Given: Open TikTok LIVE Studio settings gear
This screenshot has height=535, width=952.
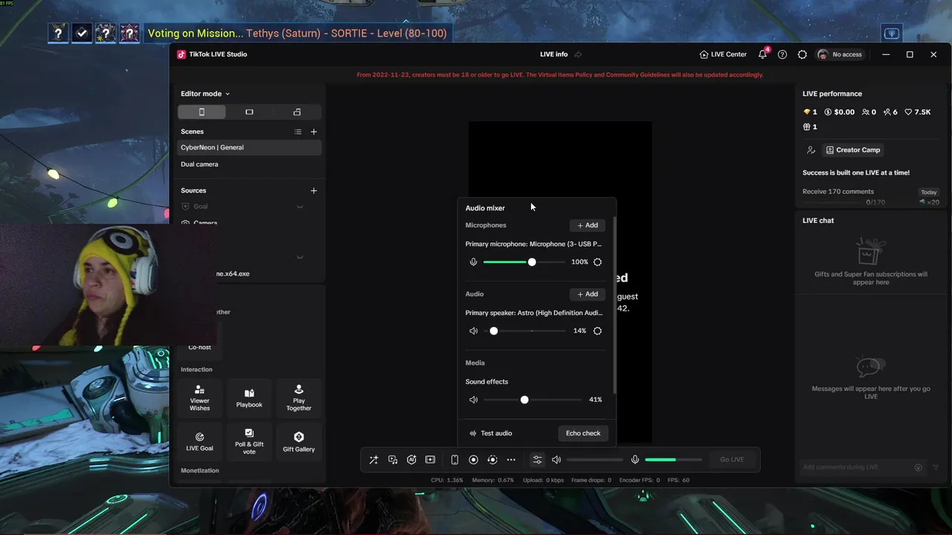Looking at the screenshot, I should [x=802, y=54].
